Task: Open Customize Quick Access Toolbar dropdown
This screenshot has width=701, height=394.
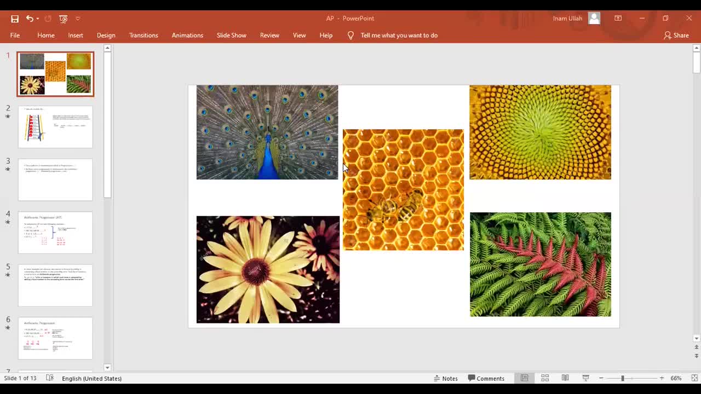Action: tap(78, 19)
